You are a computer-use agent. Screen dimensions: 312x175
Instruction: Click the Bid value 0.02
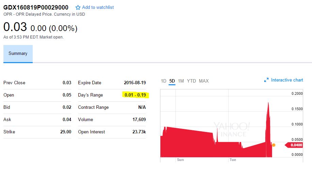(67, 107)
